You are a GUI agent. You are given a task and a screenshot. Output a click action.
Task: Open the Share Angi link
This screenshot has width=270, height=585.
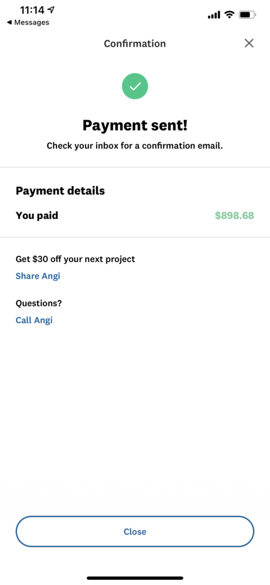pyautogui.click(x=38, y=276)
